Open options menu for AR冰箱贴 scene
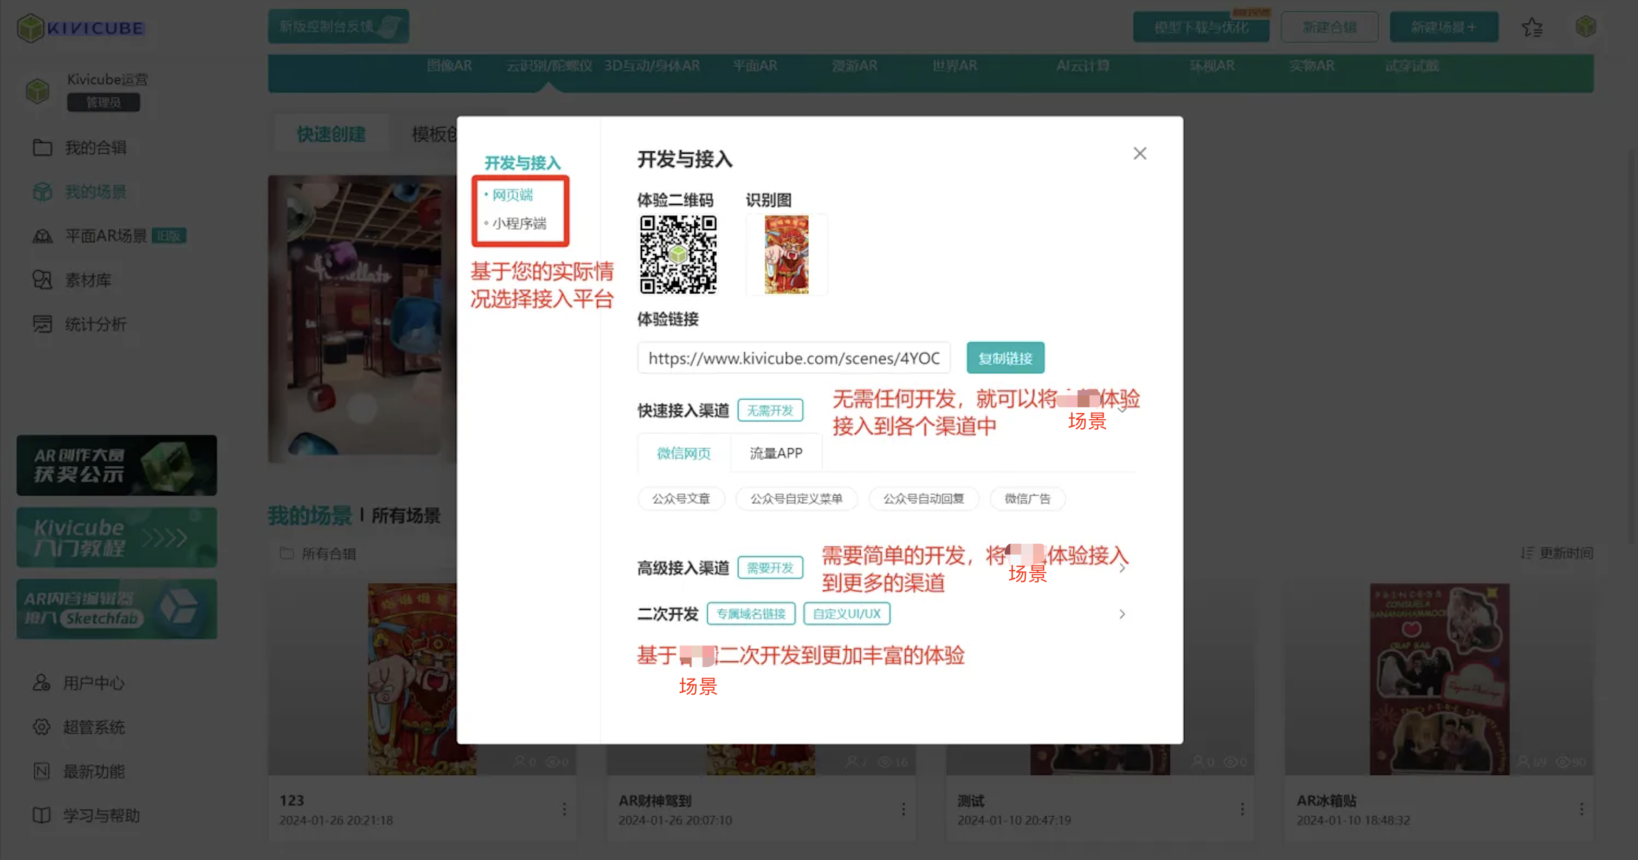Image resolution: width=1638 pixels, height=860 pixels. pos(1582,809)
